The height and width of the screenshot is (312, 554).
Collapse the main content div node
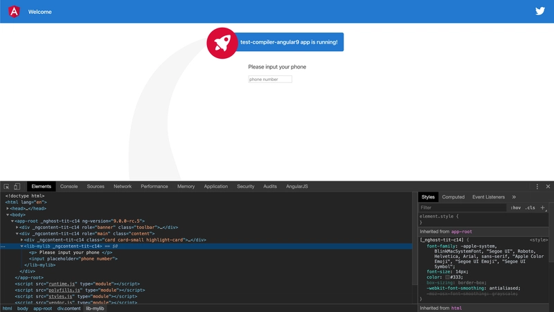(17, 234)
